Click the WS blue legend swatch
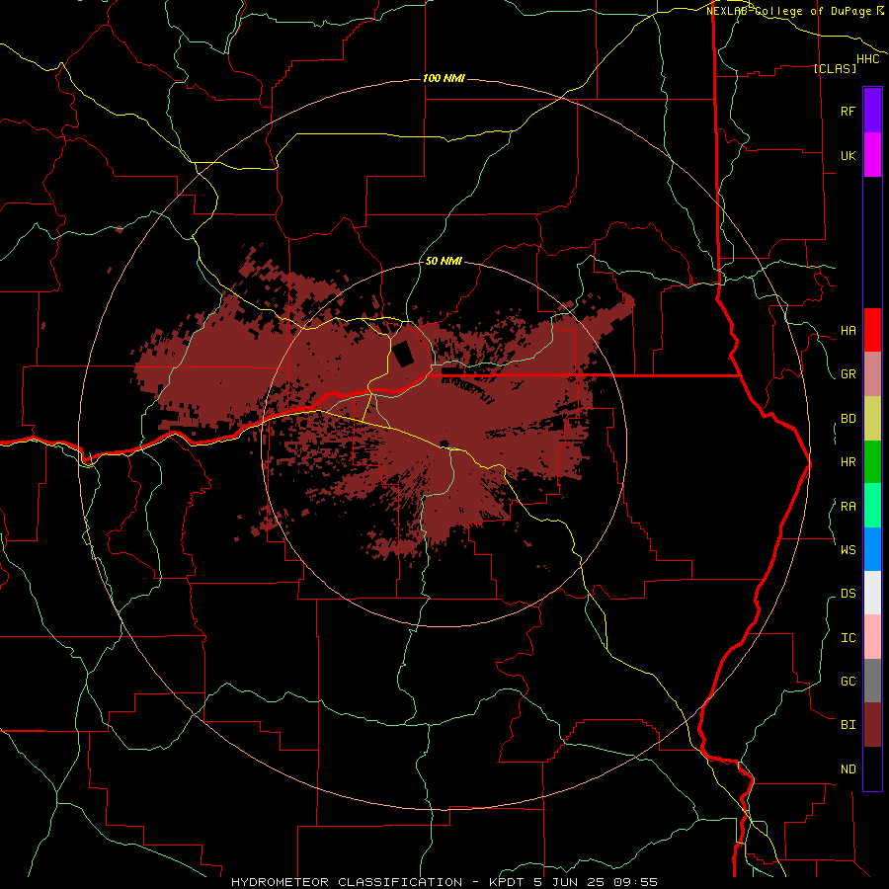The height and width of the screenshot is (889, 889). [872, 549]
